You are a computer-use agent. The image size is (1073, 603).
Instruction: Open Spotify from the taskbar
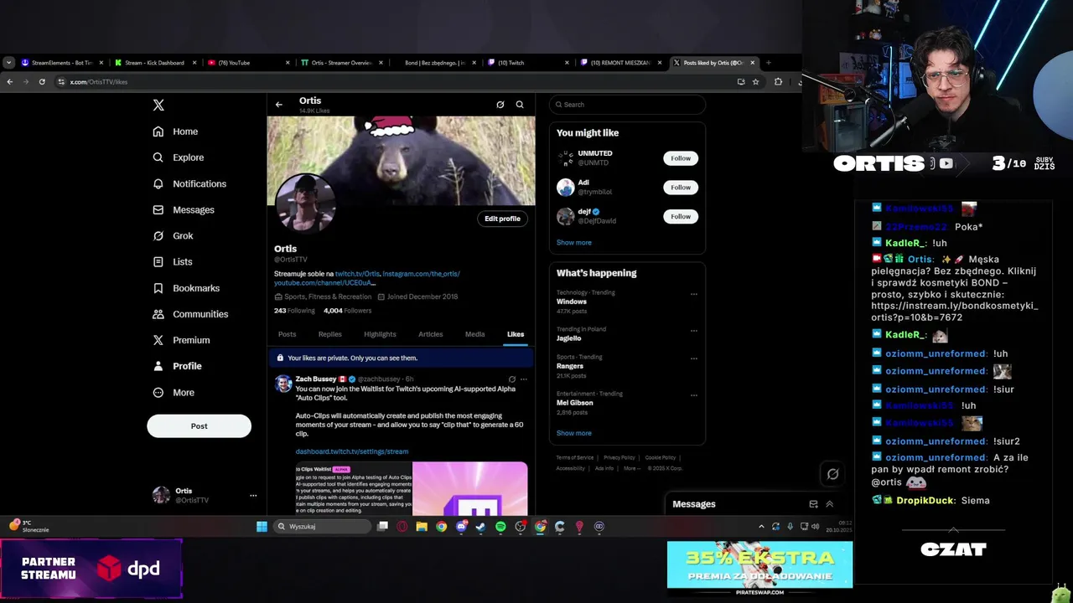click(x=500, y=527)
